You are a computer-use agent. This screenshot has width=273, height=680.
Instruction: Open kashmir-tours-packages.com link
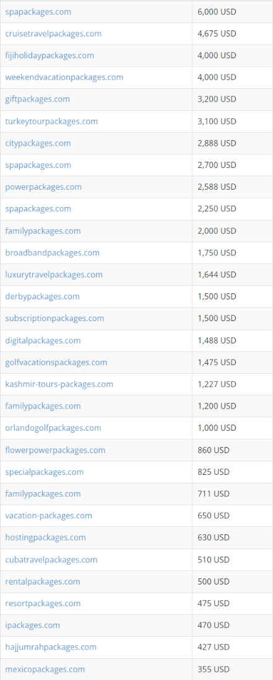tap(59, 384)
